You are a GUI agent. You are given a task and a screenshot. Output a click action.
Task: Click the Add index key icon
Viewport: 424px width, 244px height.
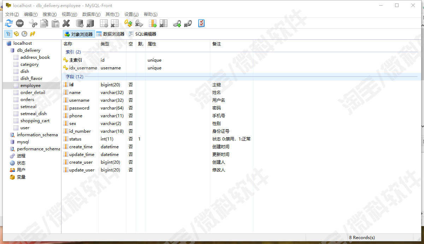(128, 24)
